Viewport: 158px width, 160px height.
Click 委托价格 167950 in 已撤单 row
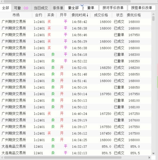pos(134,35)
